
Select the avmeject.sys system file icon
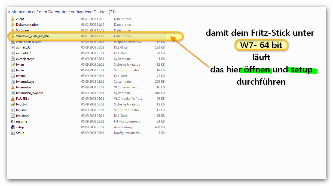(13, 59)
